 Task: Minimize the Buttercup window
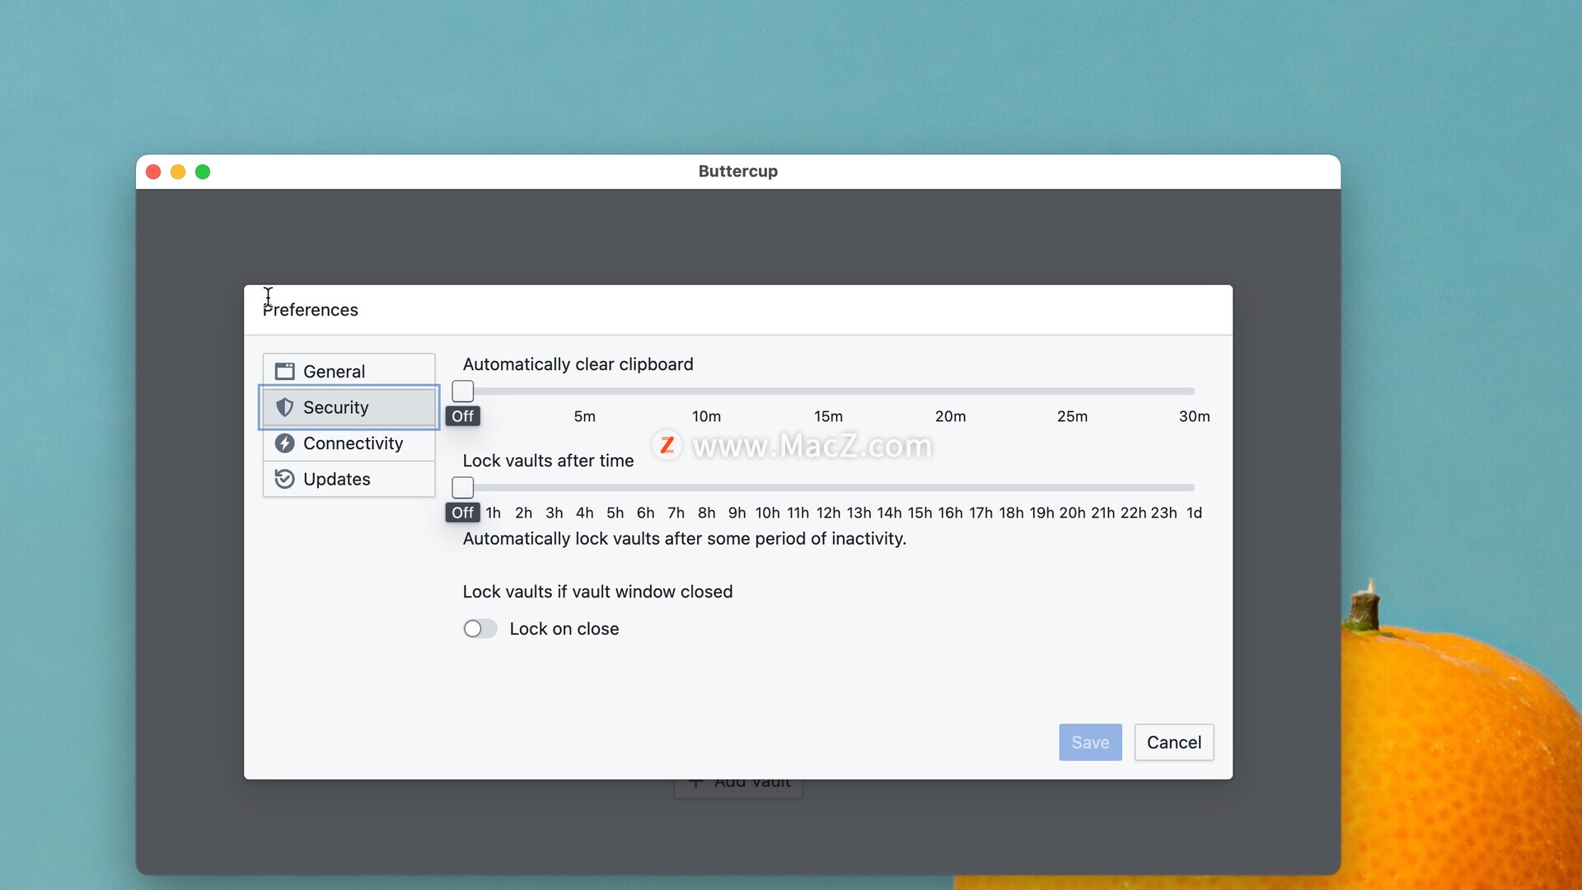(178, 171)
